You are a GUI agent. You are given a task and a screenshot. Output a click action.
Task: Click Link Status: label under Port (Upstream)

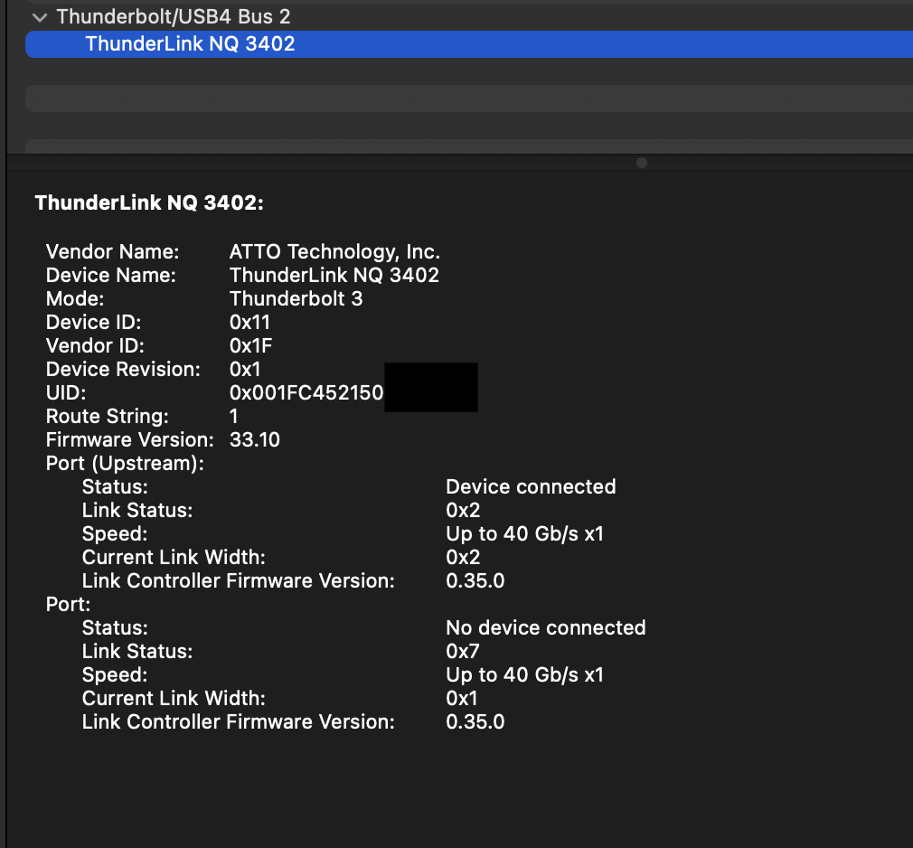136,510
